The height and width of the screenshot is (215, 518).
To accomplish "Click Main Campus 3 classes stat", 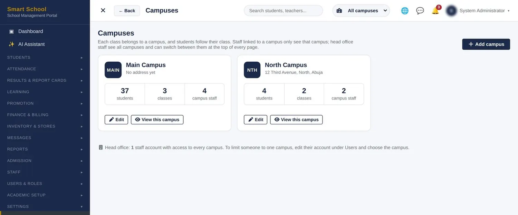I will pos(165,94).
